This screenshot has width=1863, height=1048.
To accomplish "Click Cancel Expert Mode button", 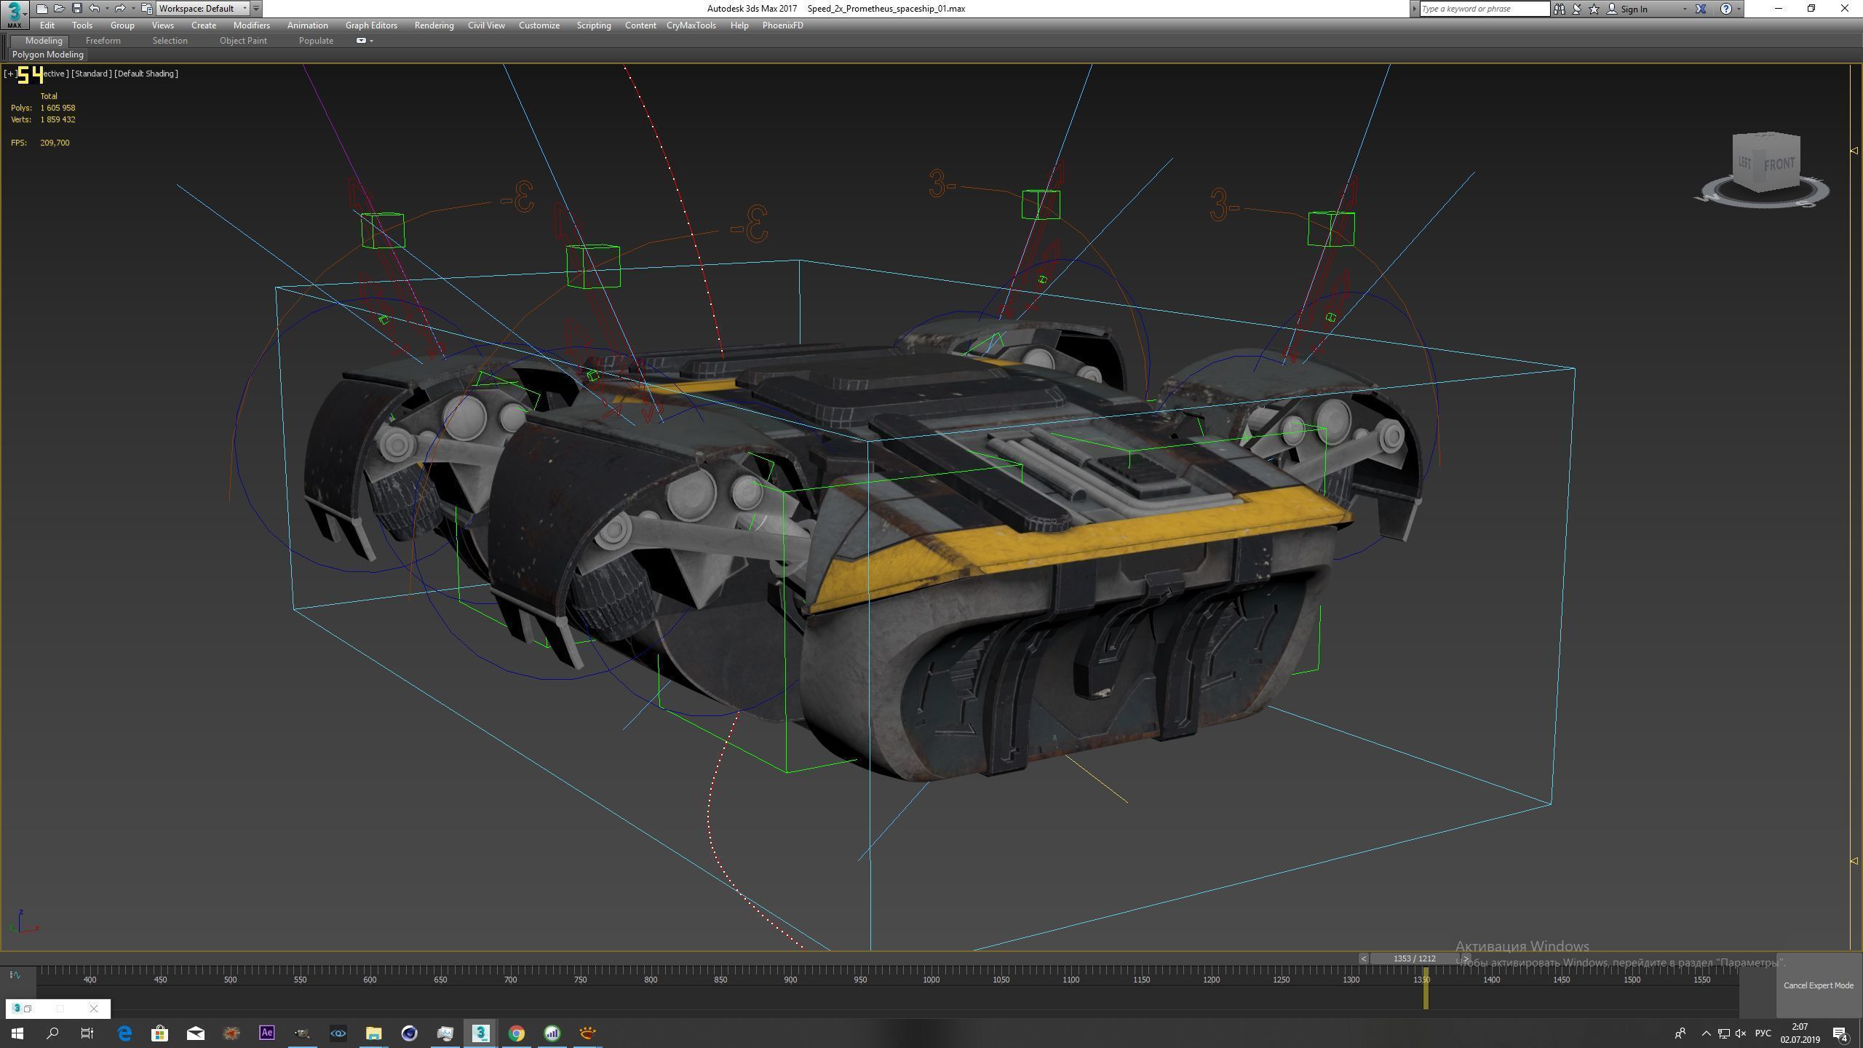I will point(1818,985).
